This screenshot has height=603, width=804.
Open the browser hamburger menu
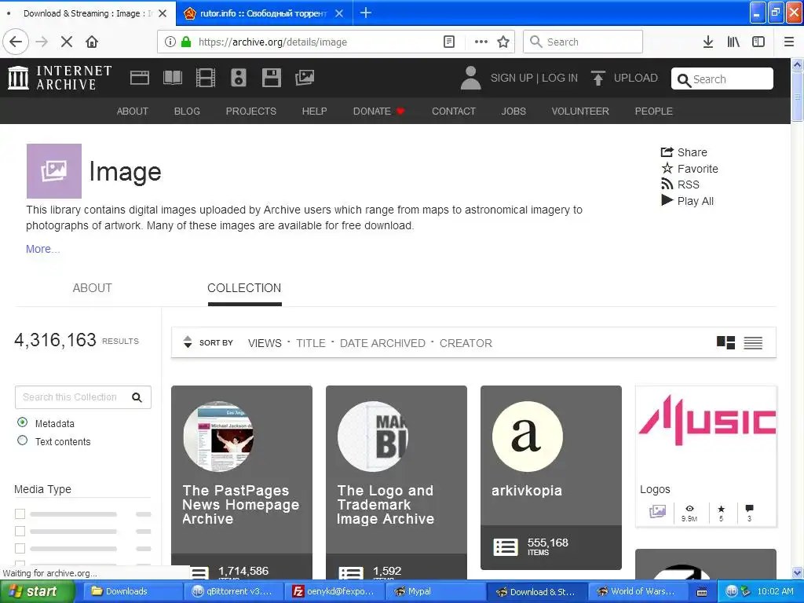coord(789,42)
